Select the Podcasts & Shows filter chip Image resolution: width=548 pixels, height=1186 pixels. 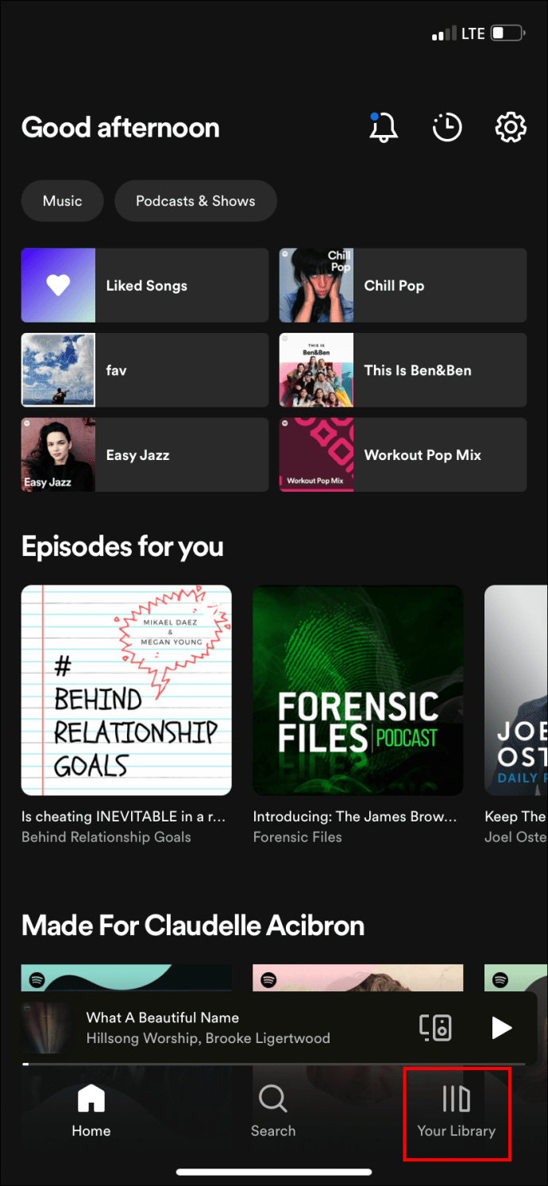tap(195, 201)
